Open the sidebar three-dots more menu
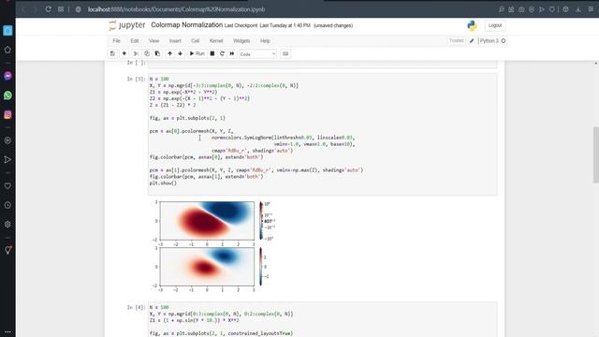599x337 pixels. pyautogui.click(x=7, y=331)
